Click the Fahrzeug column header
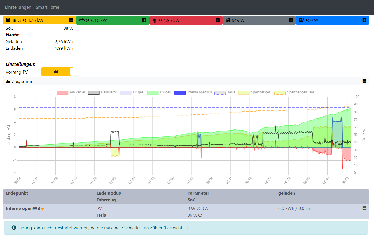The height and width of the screenshot is (236, 374). point(106,200)
